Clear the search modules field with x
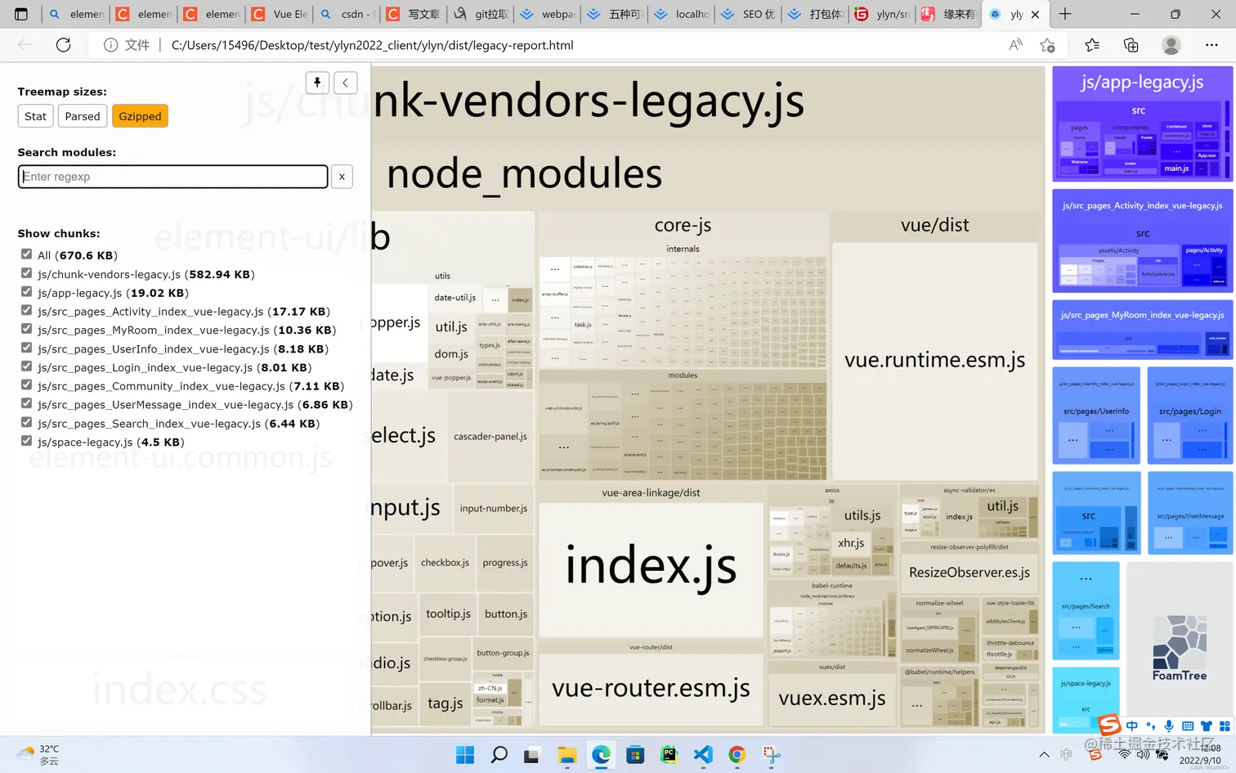This screenshot has width=1236, height=773. [x=342, y=177]
